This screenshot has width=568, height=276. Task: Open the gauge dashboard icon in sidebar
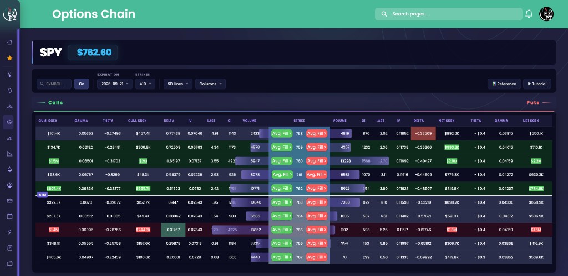[10, 185]
